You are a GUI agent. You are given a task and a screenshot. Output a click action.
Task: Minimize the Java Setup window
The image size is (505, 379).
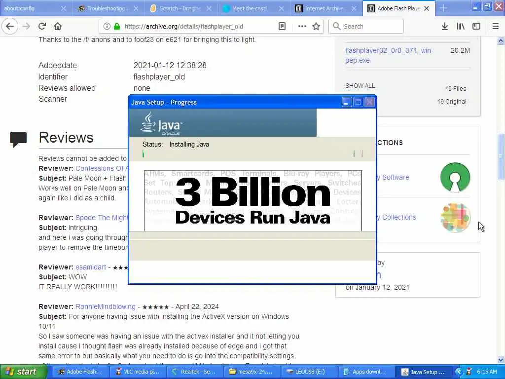tap(347, 102)
